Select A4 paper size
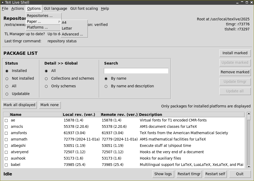Screen dimensions: 254x181 [64, 22]
